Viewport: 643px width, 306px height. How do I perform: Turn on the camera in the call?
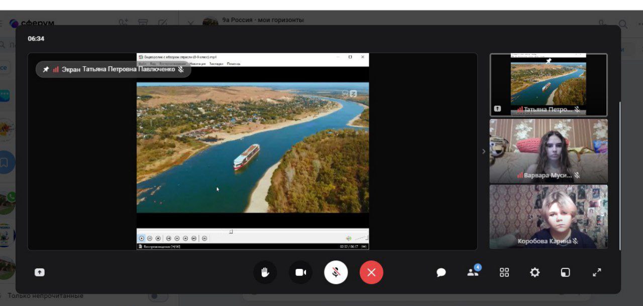(300, 272)
